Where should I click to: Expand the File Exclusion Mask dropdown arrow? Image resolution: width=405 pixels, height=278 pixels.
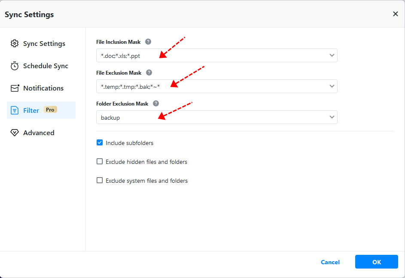point(332,86)
